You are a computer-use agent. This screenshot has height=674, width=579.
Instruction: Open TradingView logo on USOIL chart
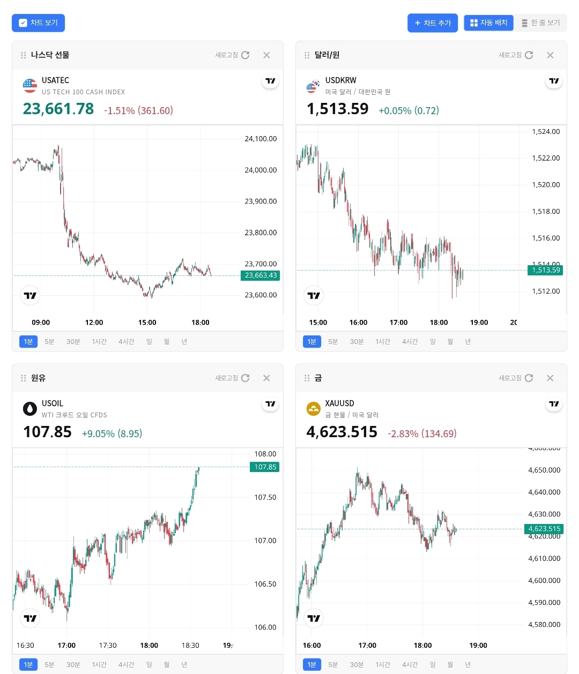pos(30,618)
